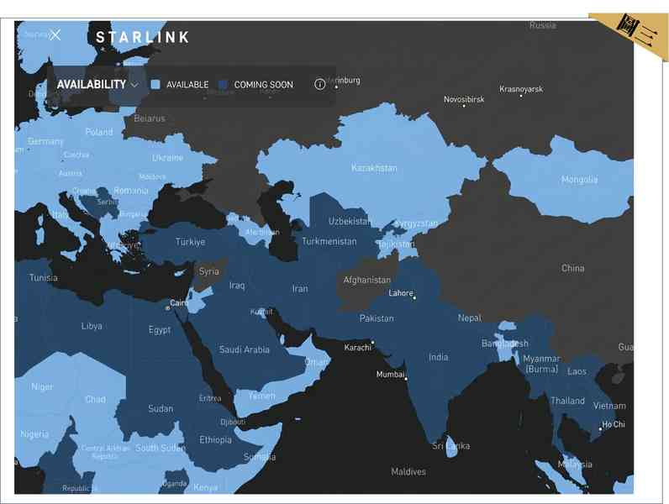The width and height of the screenshot is (669, 504).
Task: Click the AVAILABLE legend label
Action: [187, 85]
